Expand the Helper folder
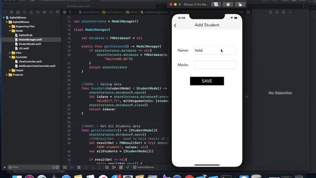This screenshot has height=178, width=316. [x=10, y=70]
